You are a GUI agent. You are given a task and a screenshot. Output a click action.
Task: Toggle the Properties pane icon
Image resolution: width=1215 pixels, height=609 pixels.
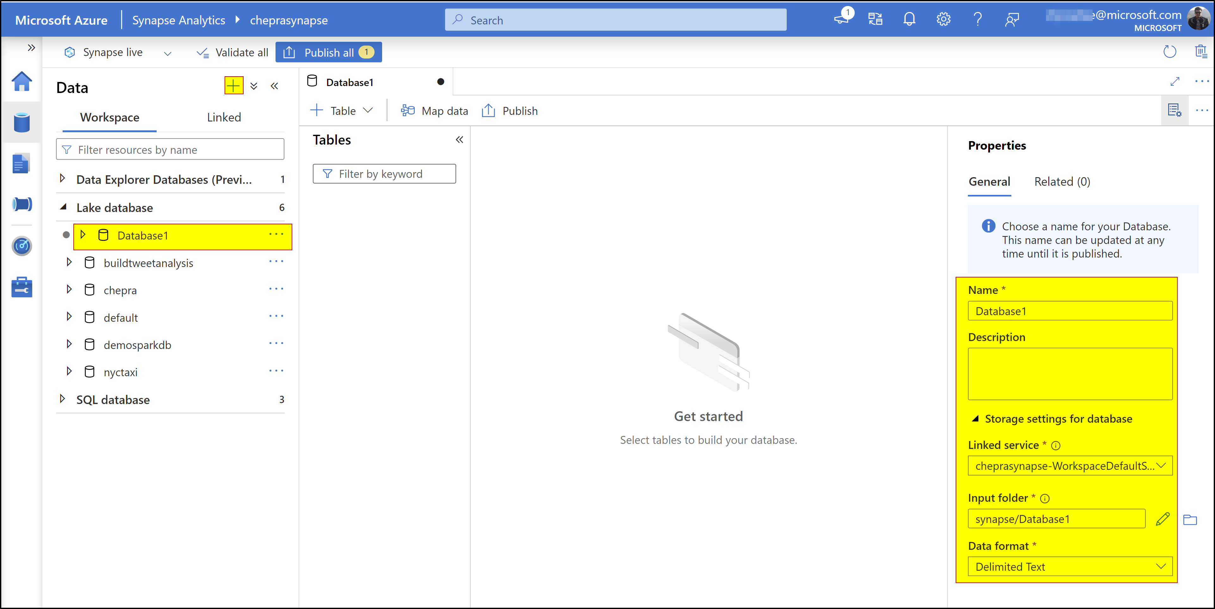pos(1175,110)
